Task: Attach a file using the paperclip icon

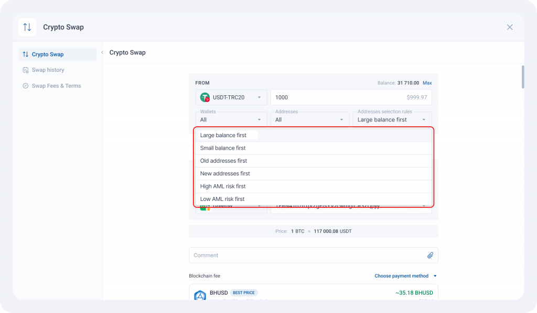Action: click(x=430, y=255)
